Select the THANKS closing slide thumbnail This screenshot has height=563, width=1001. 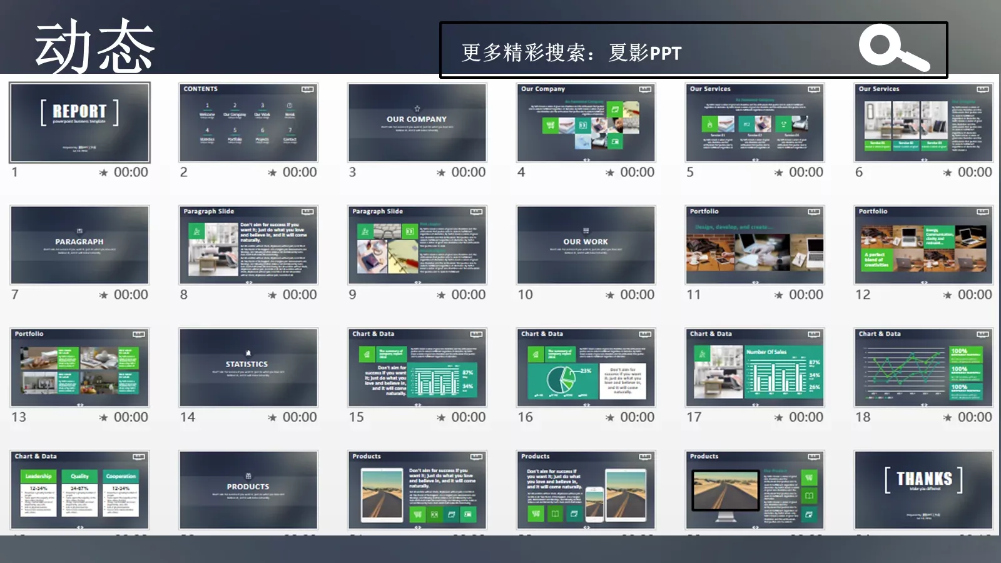[923, 490]
